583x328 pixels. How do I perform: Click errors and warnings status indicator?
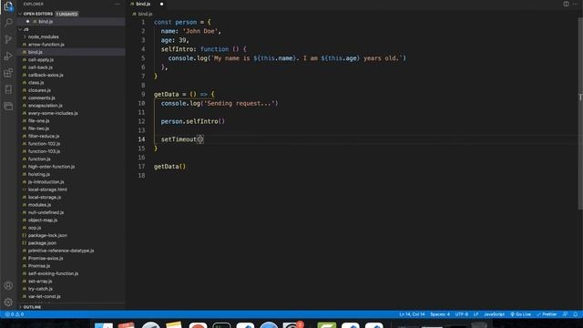click(x=15, y=314)
